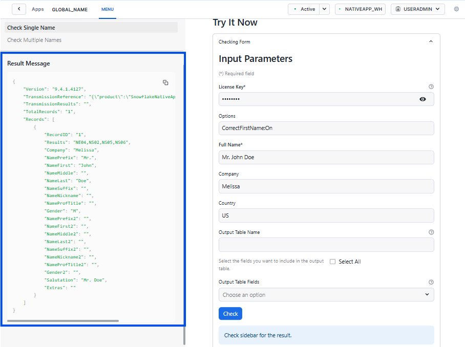Viewport: 465px width, 347px height.
Task: Click the TransmissionReference JSON line
Action: pos(99,97)
